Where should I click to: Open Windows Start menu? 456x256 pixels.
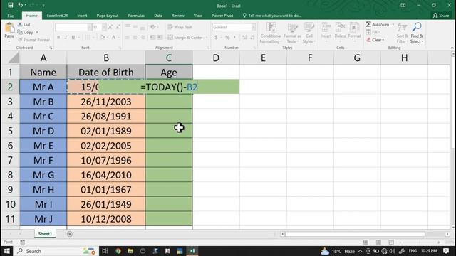(6, 251)
